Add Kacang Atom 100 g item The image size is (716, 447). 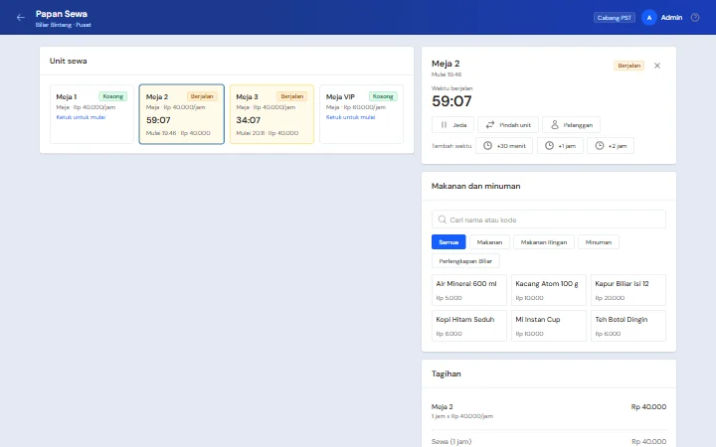[548, 290]
